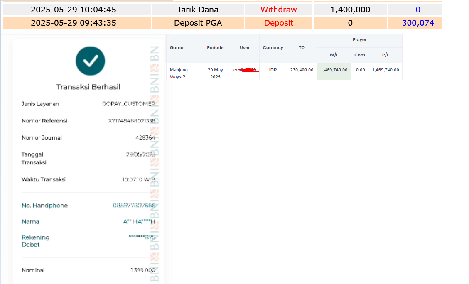Click the User column header
This screenshot has width=469, height=284.
point(245,47)
